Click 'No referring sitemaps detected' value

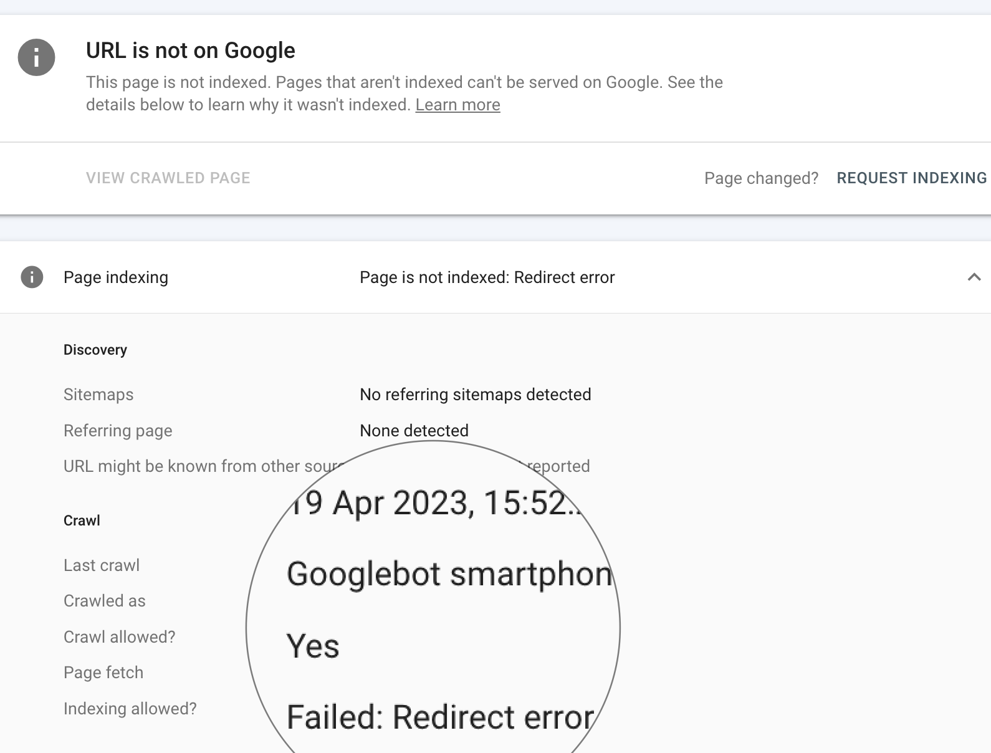point(475,395)
